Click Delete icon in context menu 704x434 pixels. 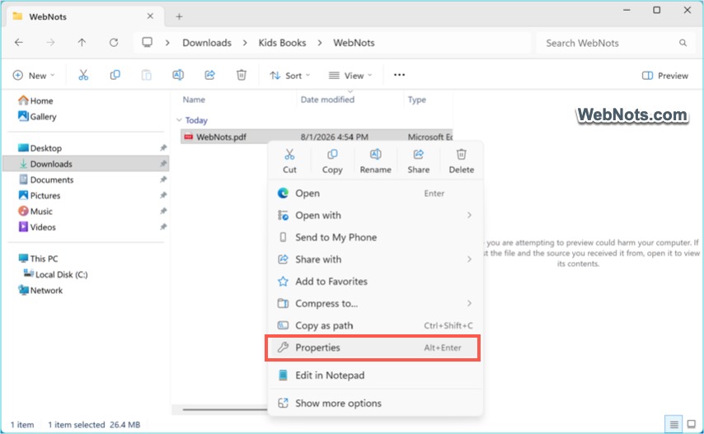coord(461,155)
